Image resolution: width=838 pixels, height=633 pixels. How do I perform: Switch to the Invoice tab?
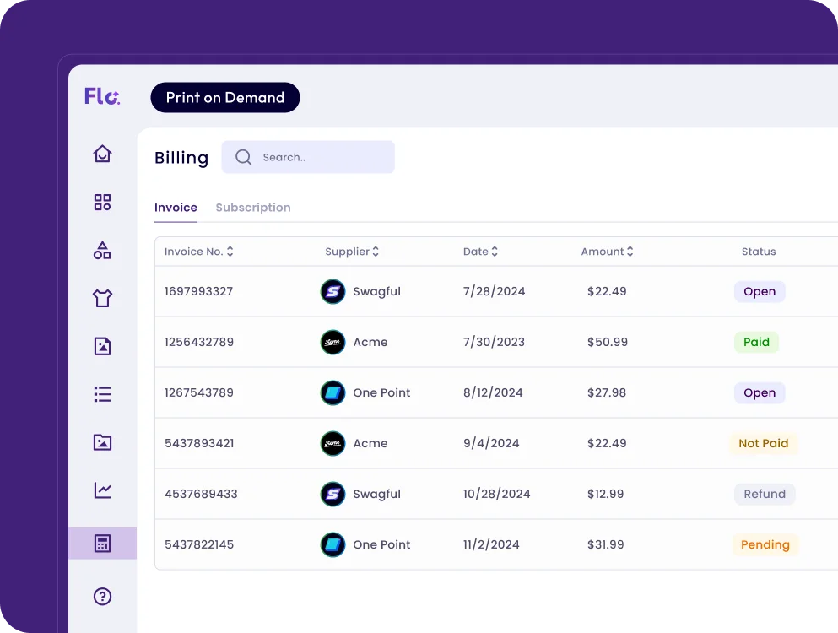[x=176, y=208]
